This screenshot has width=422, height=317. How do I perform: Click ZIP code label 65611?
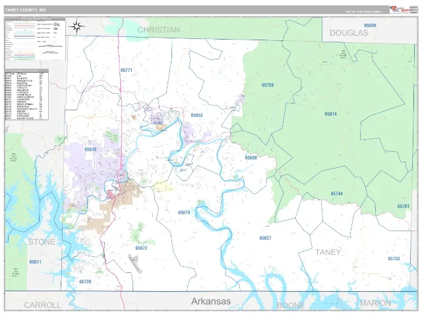(36, 262)
